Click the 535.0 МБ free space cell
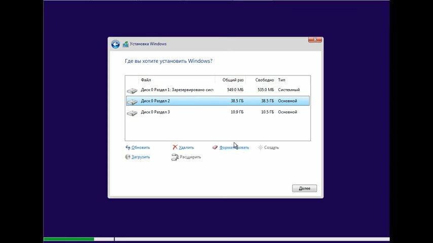The image size is (433, 243). click(x=266, y=90)
